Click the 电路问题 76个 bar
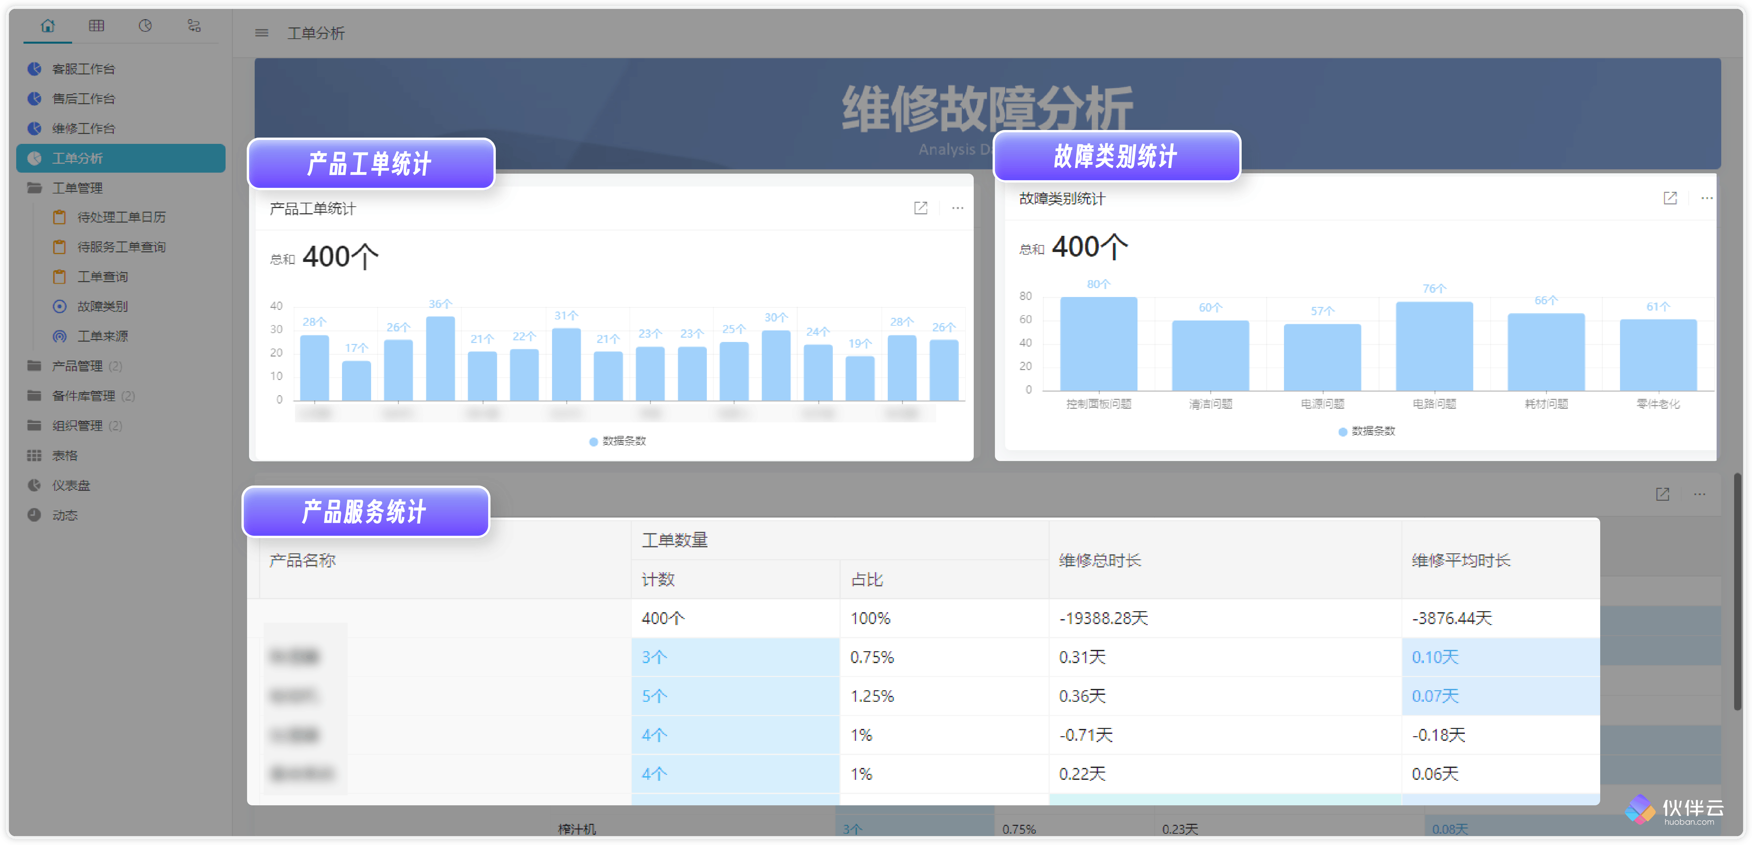The image size is (1752, 845). [x=1434, y=346]
